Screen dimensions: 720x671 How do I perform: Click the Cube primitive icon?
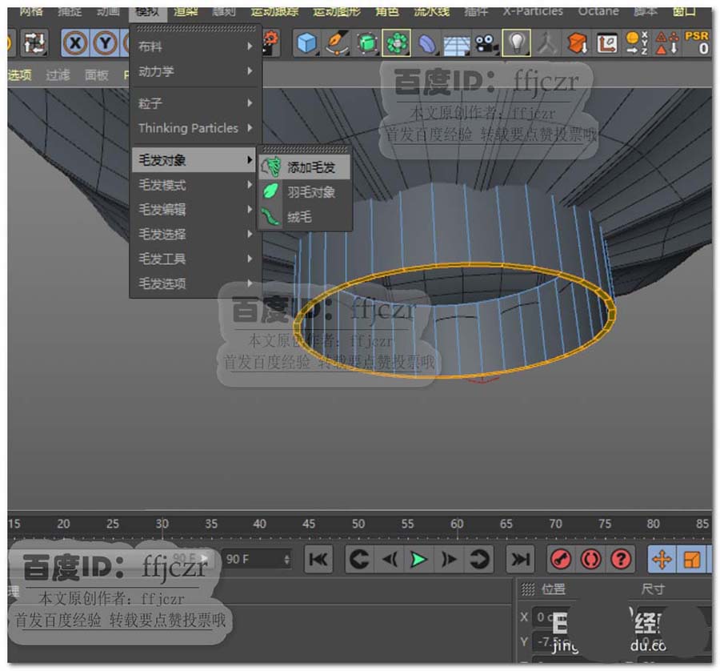click(306, 43)
